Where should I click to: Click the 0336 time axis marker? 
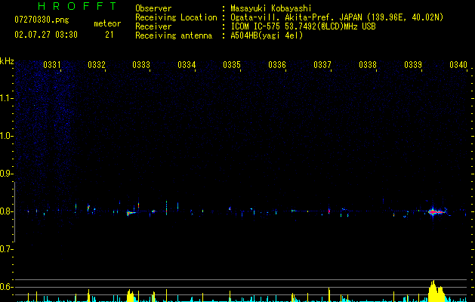click(x=277, y=64)
